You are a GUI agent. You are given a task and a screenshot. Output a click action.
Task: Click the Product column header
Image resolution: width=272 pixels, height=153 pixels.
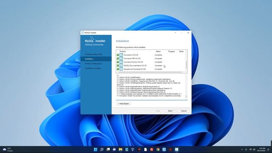(x=123, y=51)
